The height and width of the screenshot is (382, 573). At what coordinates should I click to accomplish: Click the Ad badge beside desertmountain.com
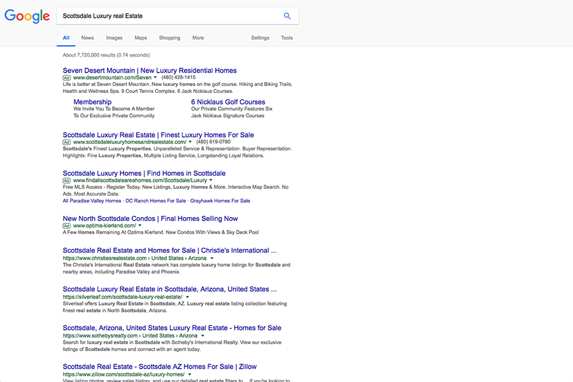tap(66, 78)
